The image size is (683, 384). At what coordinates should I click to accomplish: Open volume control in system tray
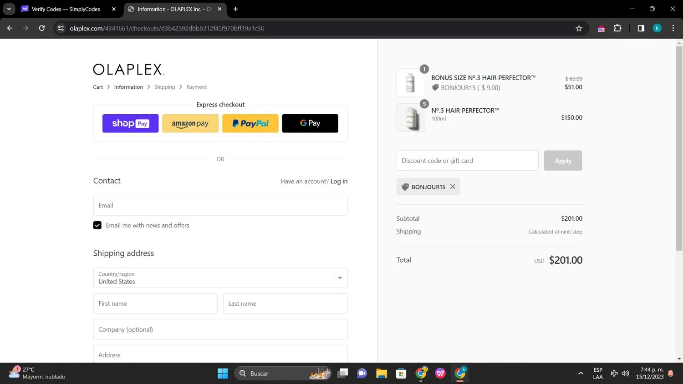626,374
